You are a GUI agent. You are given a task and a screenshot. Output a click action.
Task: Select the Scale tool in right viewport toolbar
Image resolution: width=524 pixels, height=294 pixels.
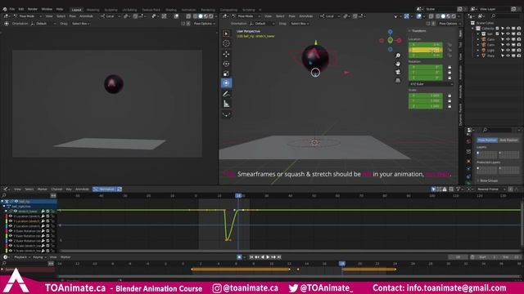click(x=226, y=73)
